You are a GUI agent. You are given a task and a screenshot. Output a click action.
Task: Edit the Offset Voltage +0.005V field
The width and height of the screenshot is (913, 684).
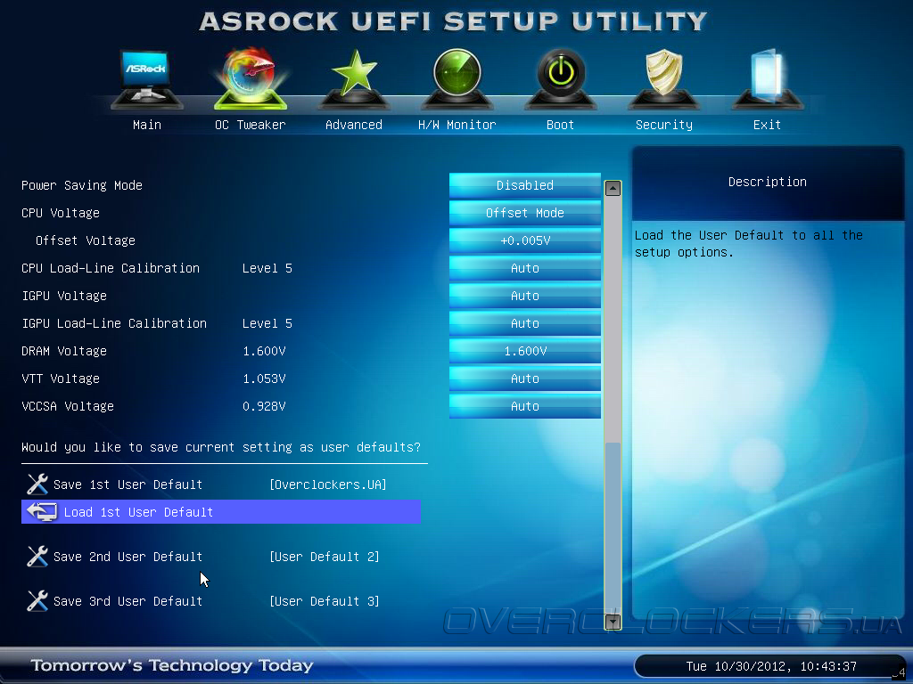(524, 240)
